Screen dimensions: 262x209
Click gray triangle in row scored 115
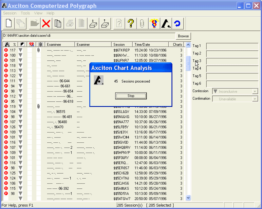click(x=20, y=188)
